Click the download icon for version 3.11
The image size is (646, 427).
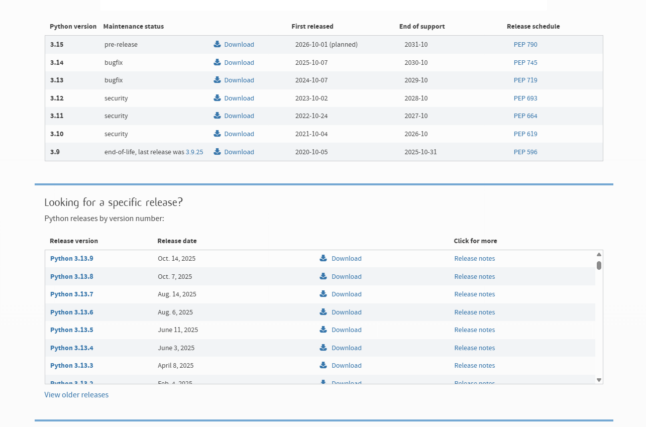pyautogui.click(x=217, y=116)
